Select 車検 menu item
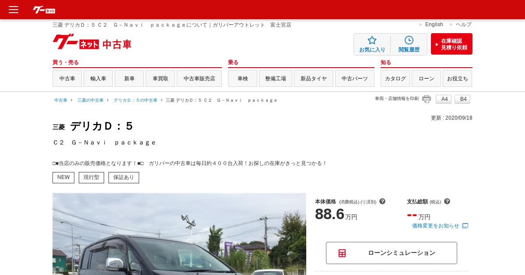The height and width of the screenshot is (275, 525). point(242,79)
